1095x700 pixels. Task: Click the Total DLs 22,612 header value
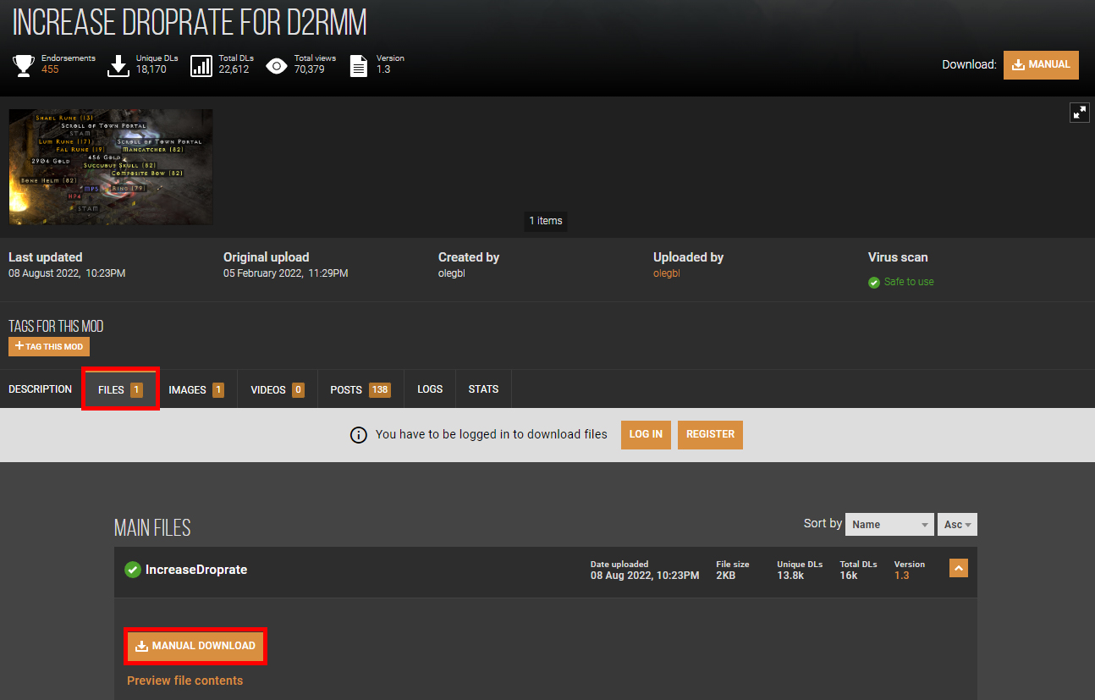[234, 69]
